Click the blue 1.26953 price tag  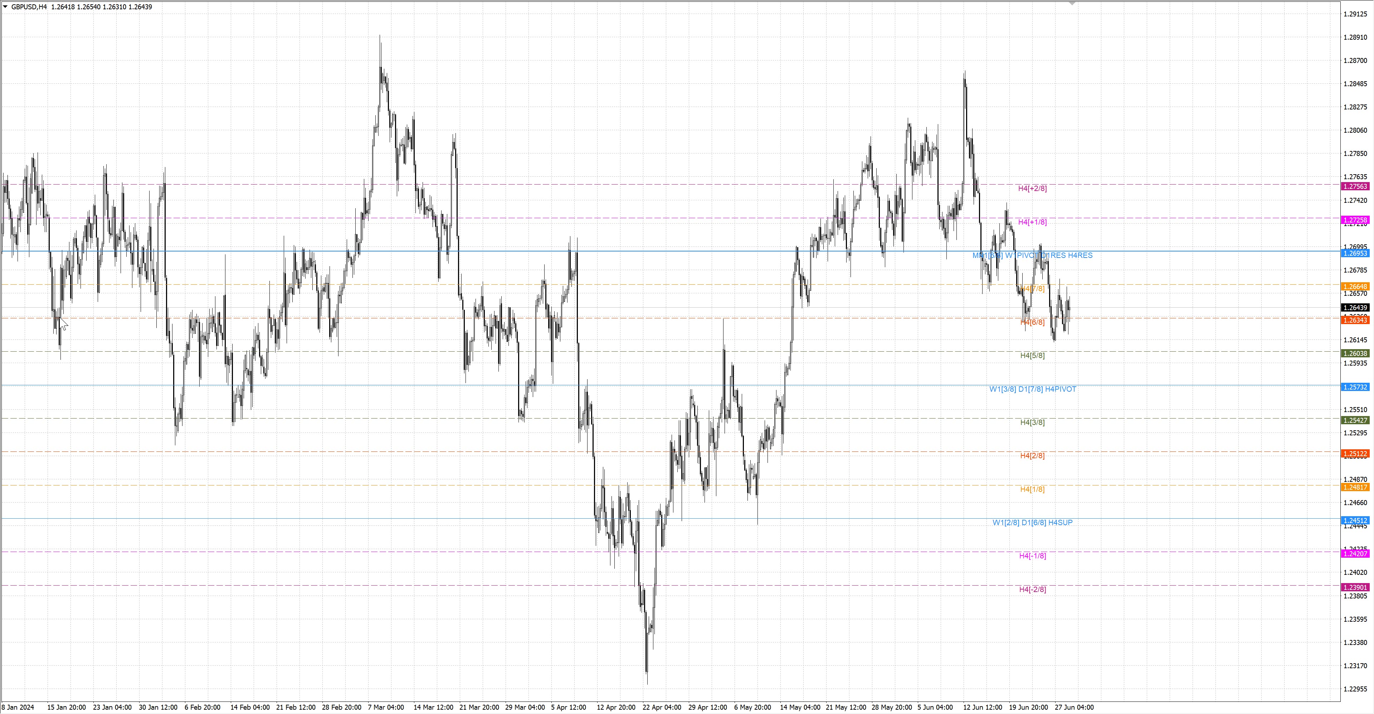1355,253
